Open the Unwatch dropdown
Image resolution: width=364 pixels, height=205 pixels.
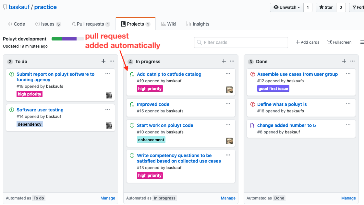tap(287, 7)
